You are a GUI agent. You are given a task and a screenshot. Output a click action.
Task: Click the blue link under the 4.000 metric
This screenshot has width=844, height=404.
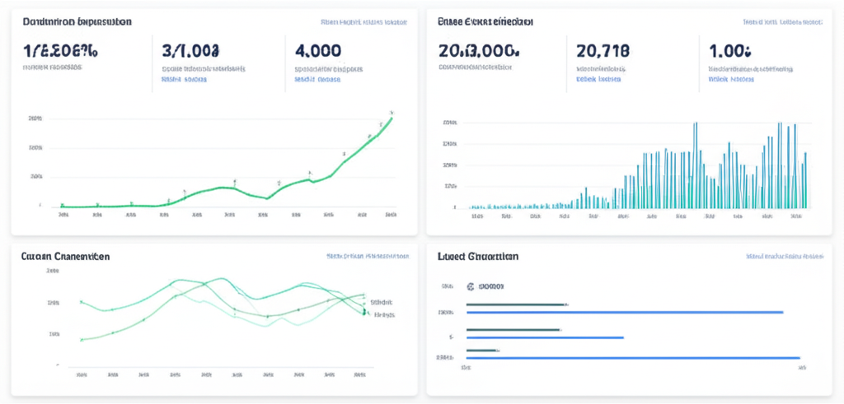click(x=317, y=81)
